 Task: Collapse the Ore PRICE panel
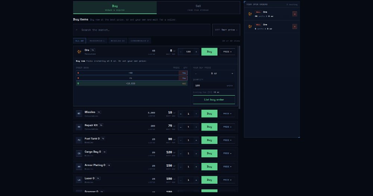coord(227,52)
